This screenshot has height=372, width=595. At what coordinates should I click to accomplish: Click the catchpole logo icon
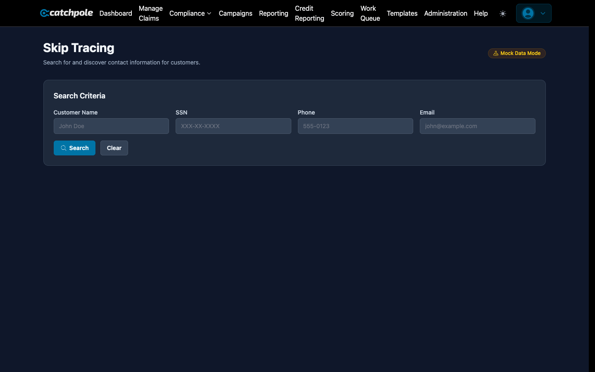pyautogui.click(x=44, y=13)
